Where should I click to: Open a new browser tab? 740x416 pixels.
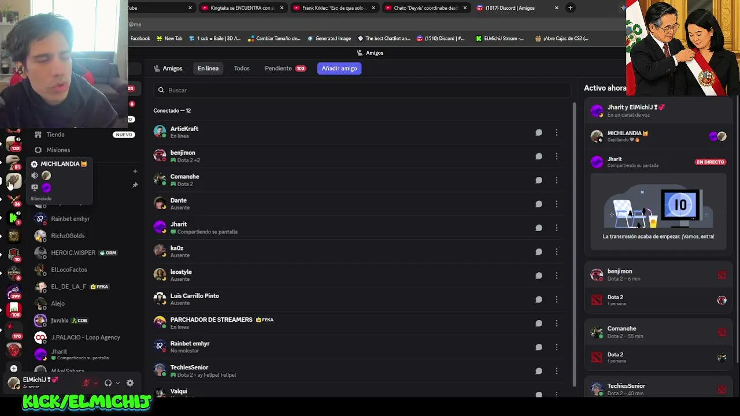click(571, 8)
